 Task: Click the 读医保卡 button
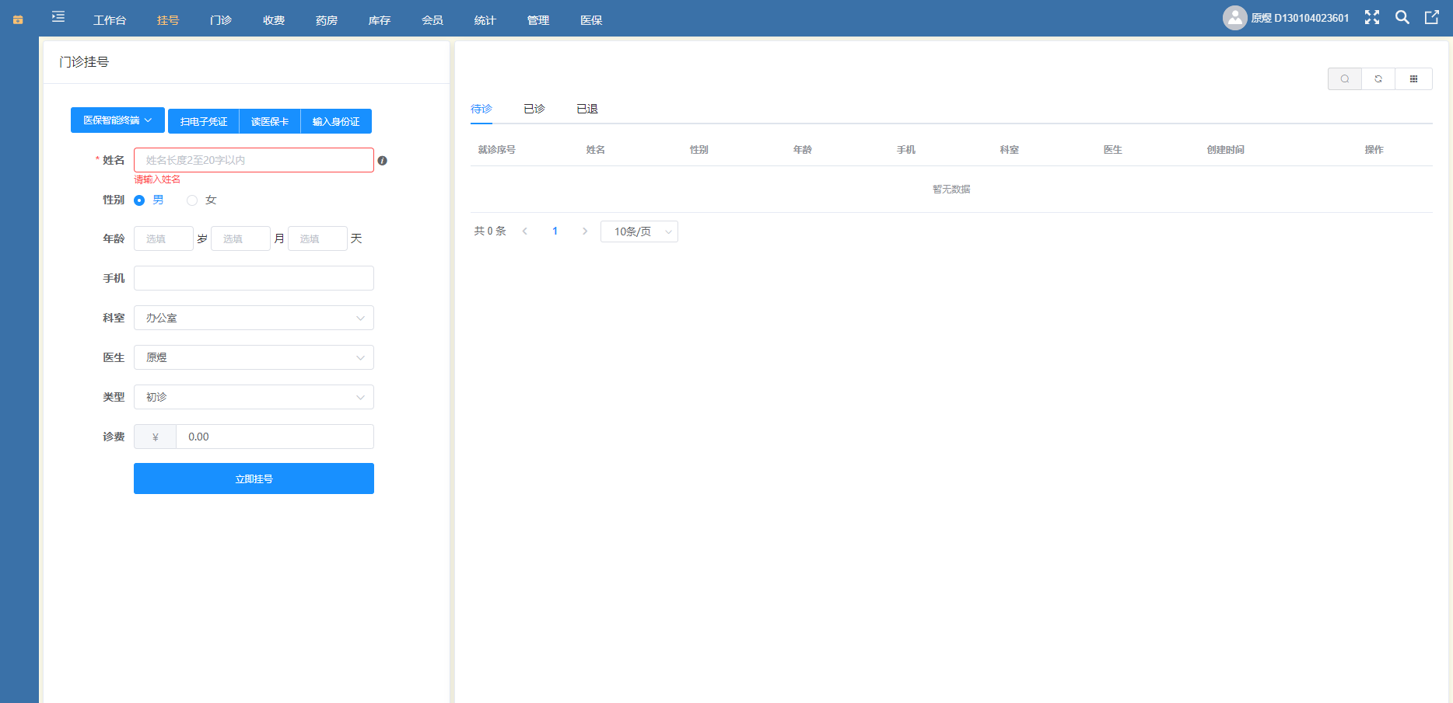pos(269,121)
